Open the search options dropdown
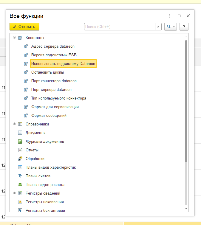 [171, 27]
